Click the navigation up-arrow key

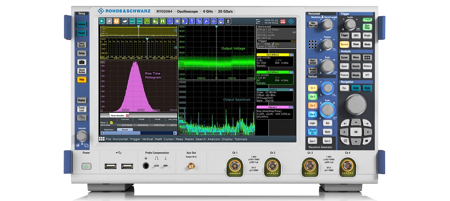click(x=356, y=123)
